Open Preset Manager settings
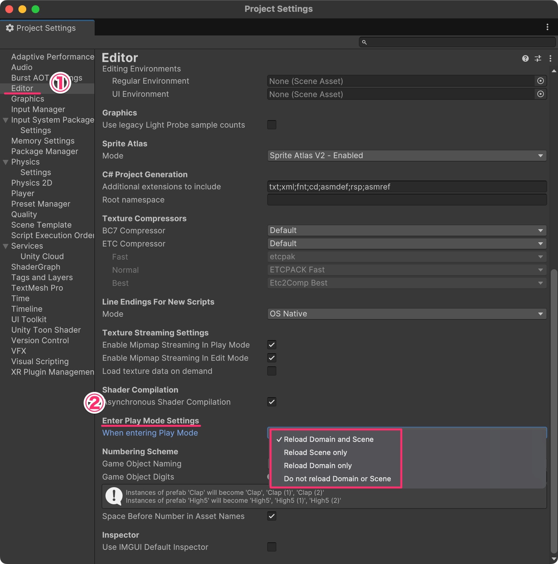The image size is (558, 564). [41, 204]
